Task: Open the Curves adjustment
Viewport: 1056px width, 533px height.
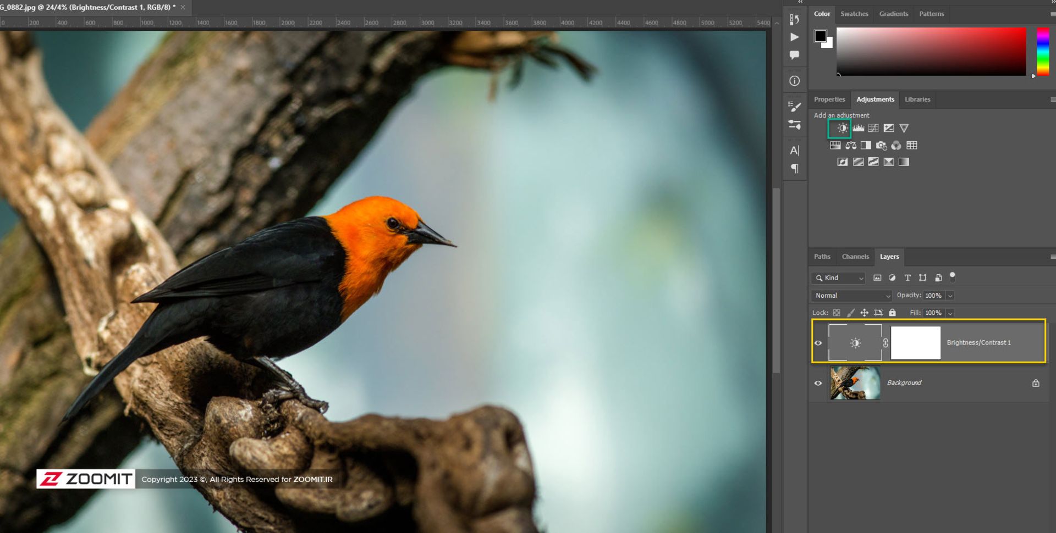Action: (873, 127)
